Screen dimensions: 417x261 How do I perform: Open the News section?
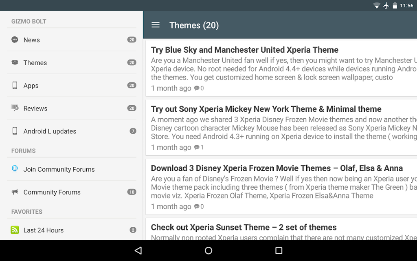coord(72,40)
